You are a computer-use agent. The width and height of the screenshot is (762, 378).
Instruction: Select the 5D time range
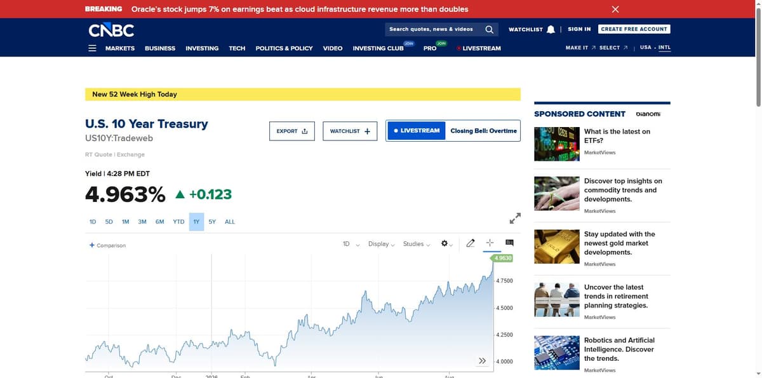109,222
